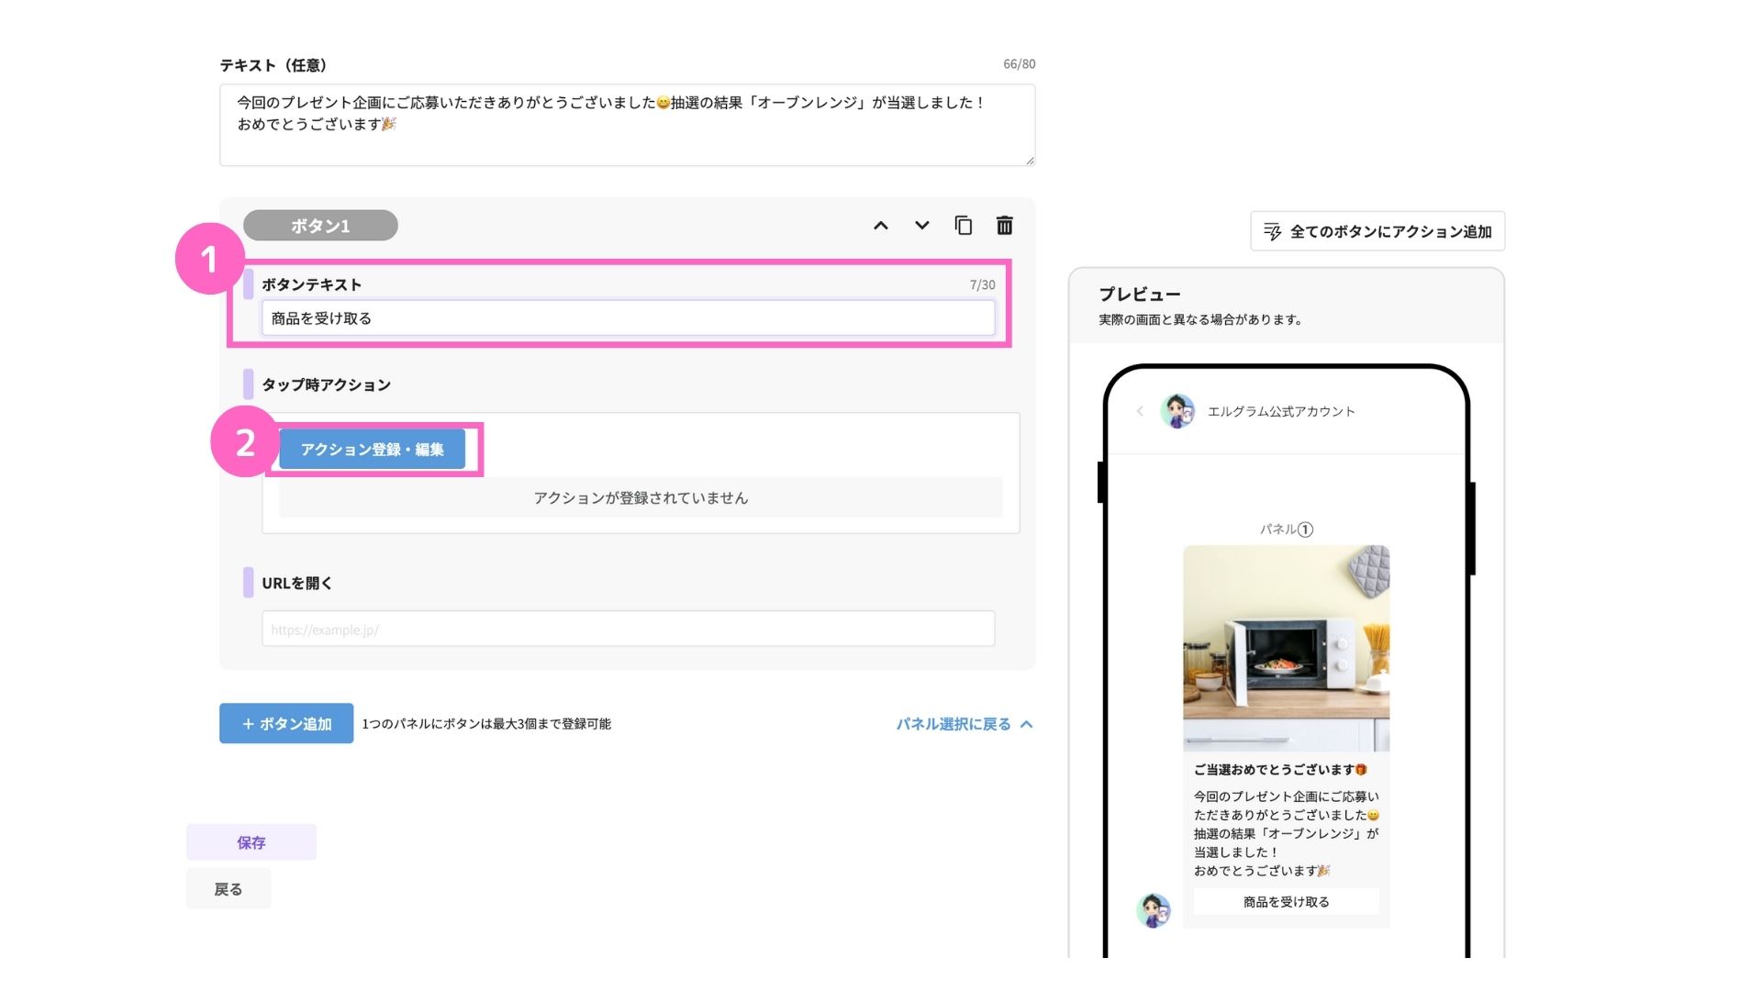Click the プレビュー panel title

click(x=1140, y=295)
